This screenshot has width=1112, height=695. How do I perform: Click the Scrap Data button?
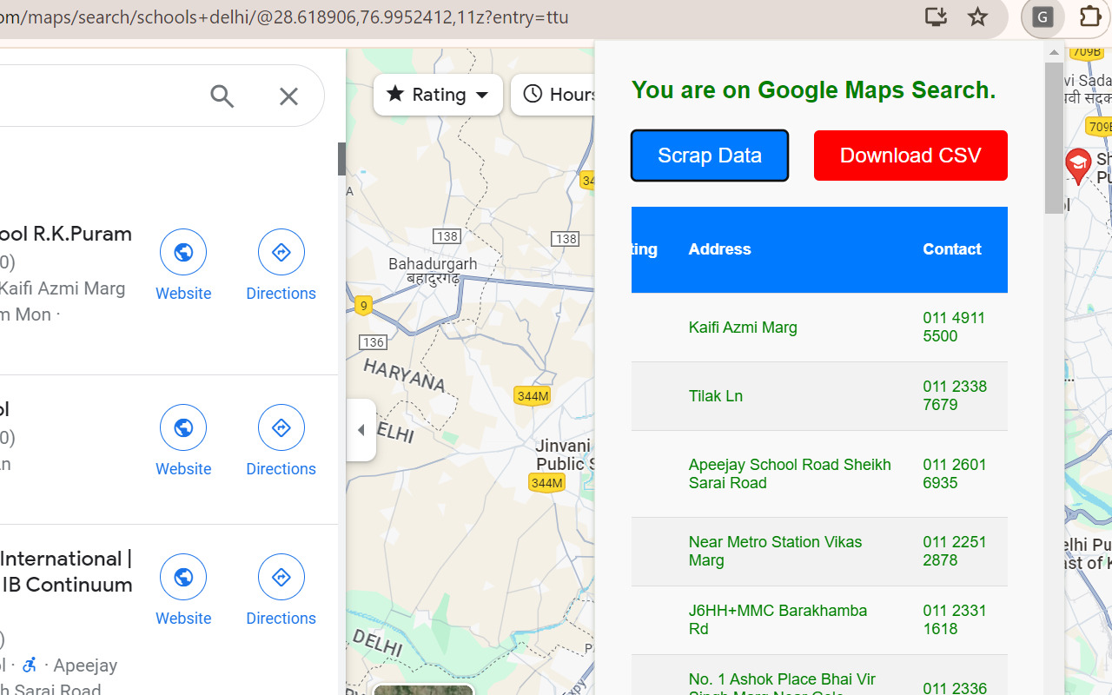(x=710, y=156)
